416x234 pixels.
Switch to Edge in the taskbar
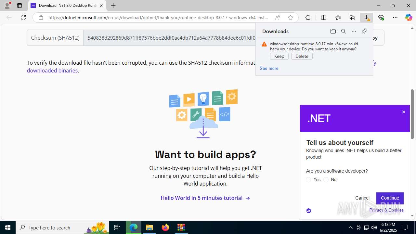coord(134,227)
